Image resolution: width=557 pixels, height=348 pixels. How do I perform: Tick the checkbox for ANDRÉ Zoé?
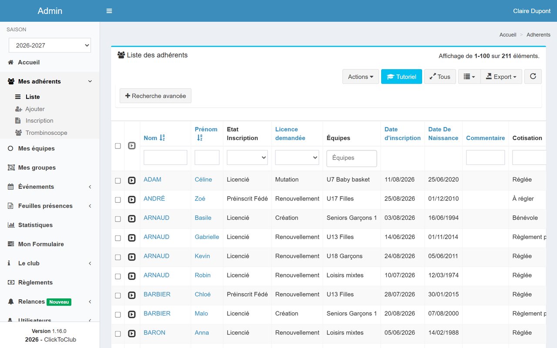point(118,200)
